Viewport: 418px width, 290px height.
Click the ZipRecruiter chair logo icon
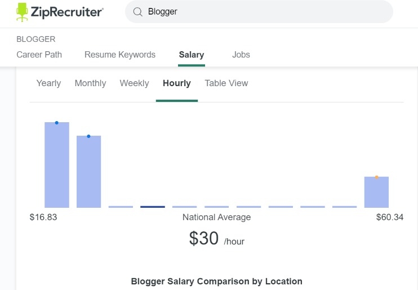(x=22, y=12)
